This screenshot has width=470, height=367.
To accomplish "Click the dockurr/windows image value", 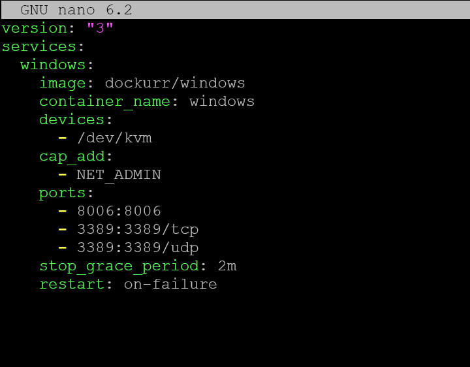I will (x=175, y=83).
